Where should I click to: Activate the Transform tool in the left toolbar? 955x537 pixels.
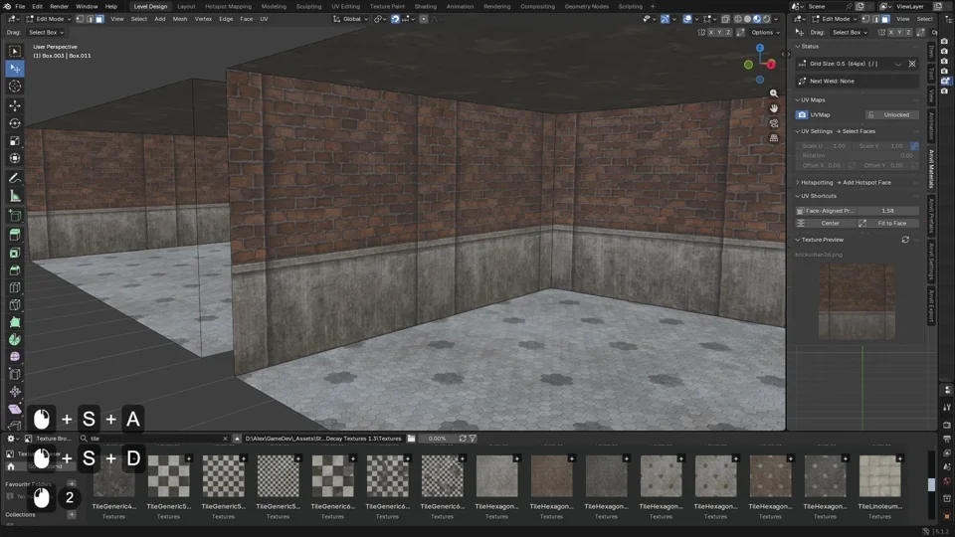tap(15, 158)
